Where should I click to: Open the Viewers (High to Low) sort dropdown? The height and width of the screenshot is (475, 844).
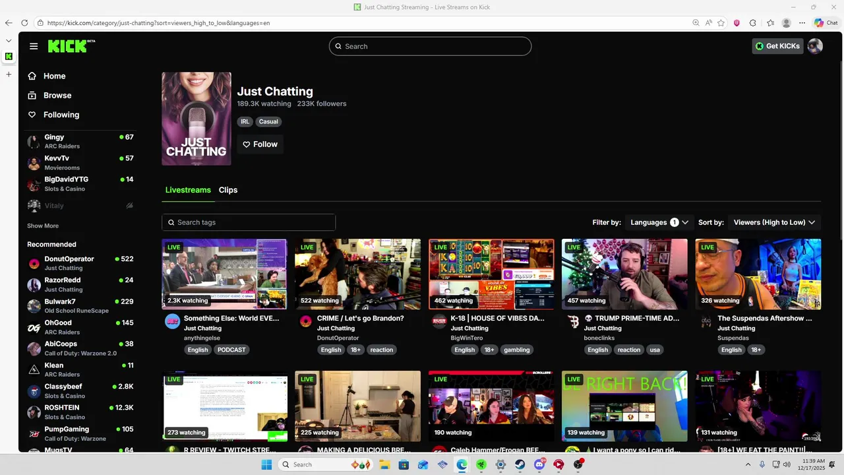775,222
